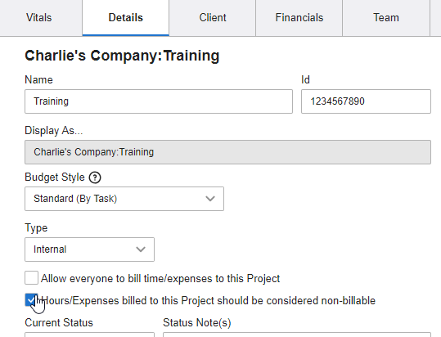Screen dimensions: 441x337
Task: Click the Id field with 1234567890
Action: pos(366,101)
